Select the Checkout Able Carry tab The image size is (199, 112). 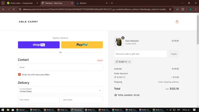tap(57, 3)
